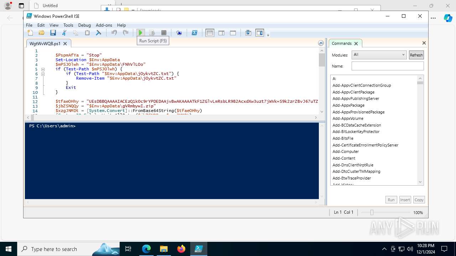
Task: Select Add-BitsFile in the list
Action: (343, 138)
